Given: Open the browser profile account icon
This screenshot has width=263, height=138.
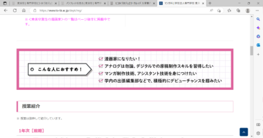Looking at the screenshot, I should 248,10.
